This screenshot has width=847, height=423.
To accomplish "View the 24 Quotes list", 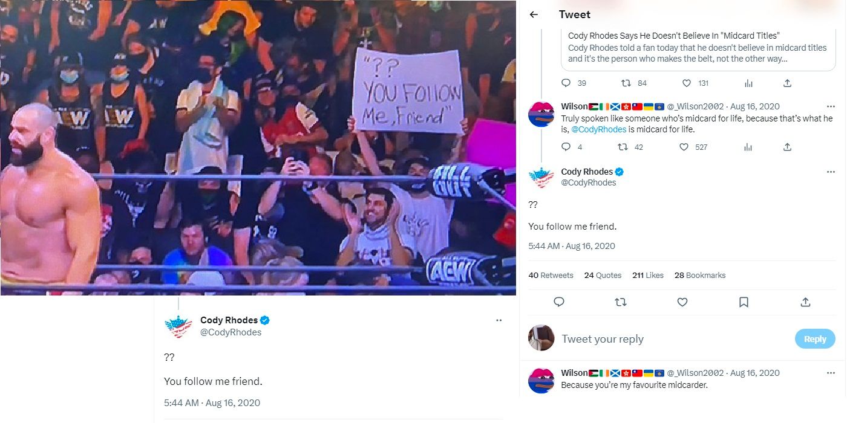I will 603,275.
